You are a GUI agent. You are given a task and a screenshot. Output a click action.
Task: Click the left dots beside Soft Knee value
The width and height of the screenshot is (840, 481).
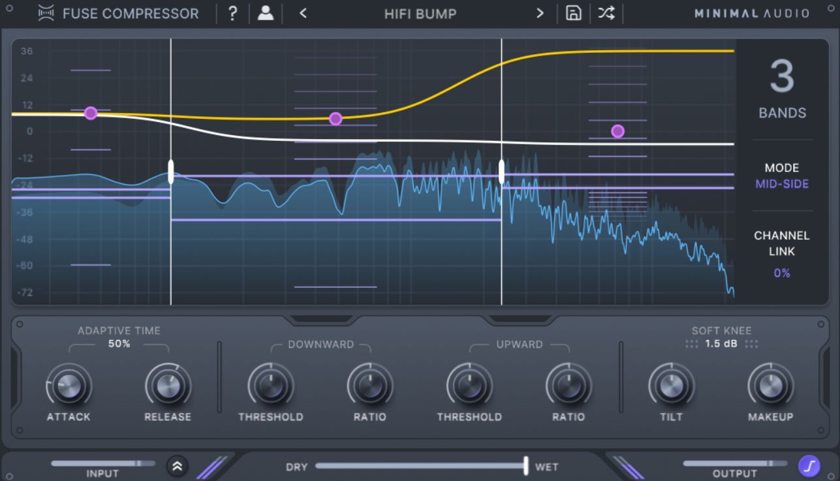pos(691,344)
